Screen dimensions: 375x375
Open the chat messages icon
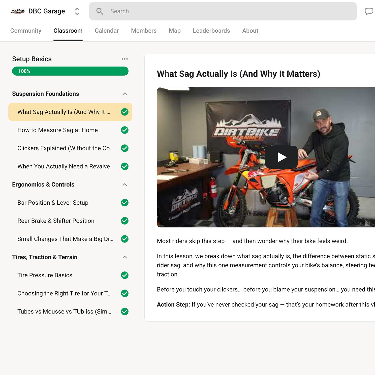[x=369, y=11]
